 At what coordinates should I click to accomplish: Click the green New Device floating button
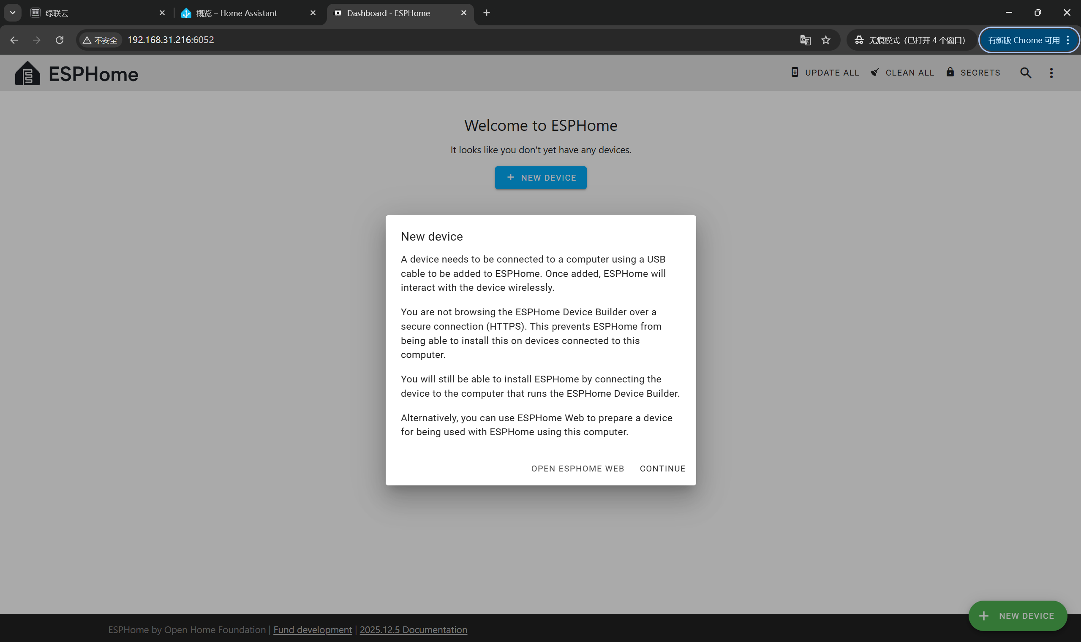pos(1017,615)
